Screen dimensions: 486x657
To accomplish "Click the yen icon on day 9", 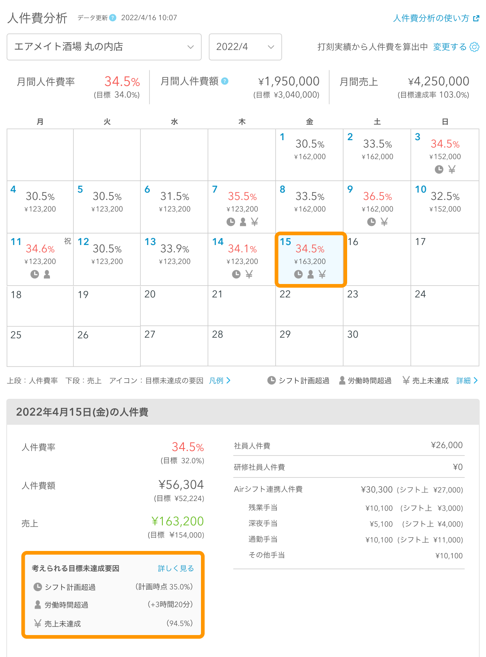I will click(384, 222).
